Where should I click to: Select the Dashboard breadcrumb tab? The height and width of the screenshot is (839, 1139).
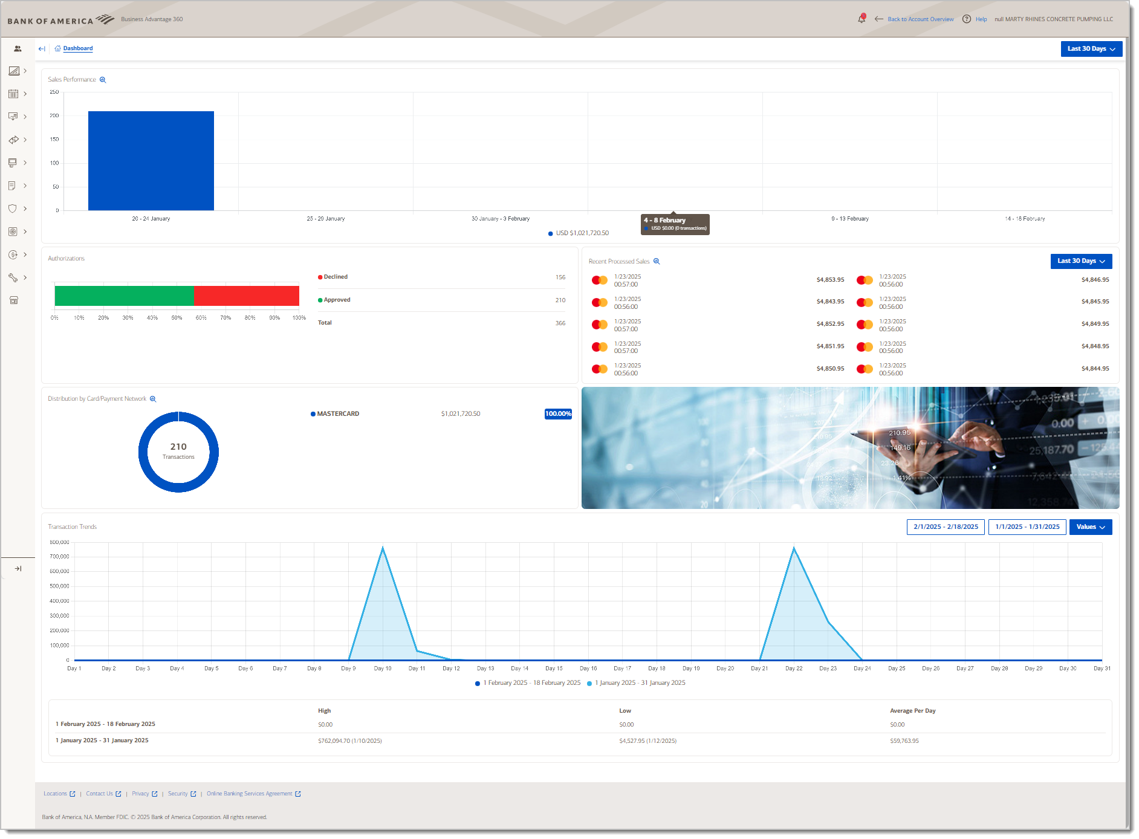(x=78, y=48)
